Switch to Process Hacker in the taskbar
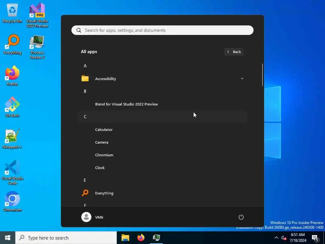325x244 pixels. (156, 238)
